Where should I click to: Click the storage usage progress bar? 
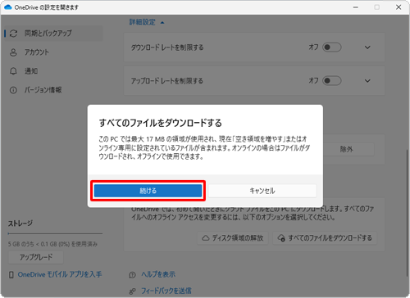point(55,233)
